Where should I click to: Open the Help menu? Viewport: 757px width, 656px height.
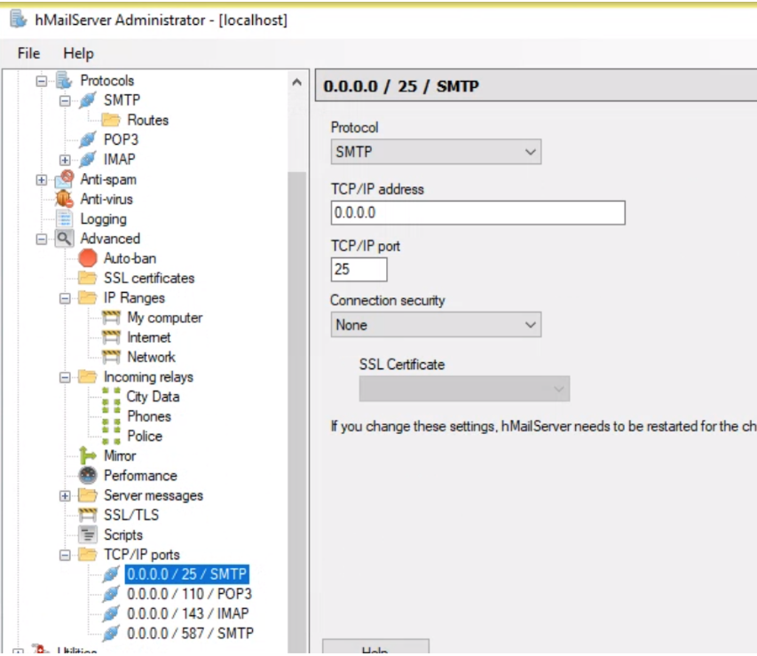click(78, 53)
